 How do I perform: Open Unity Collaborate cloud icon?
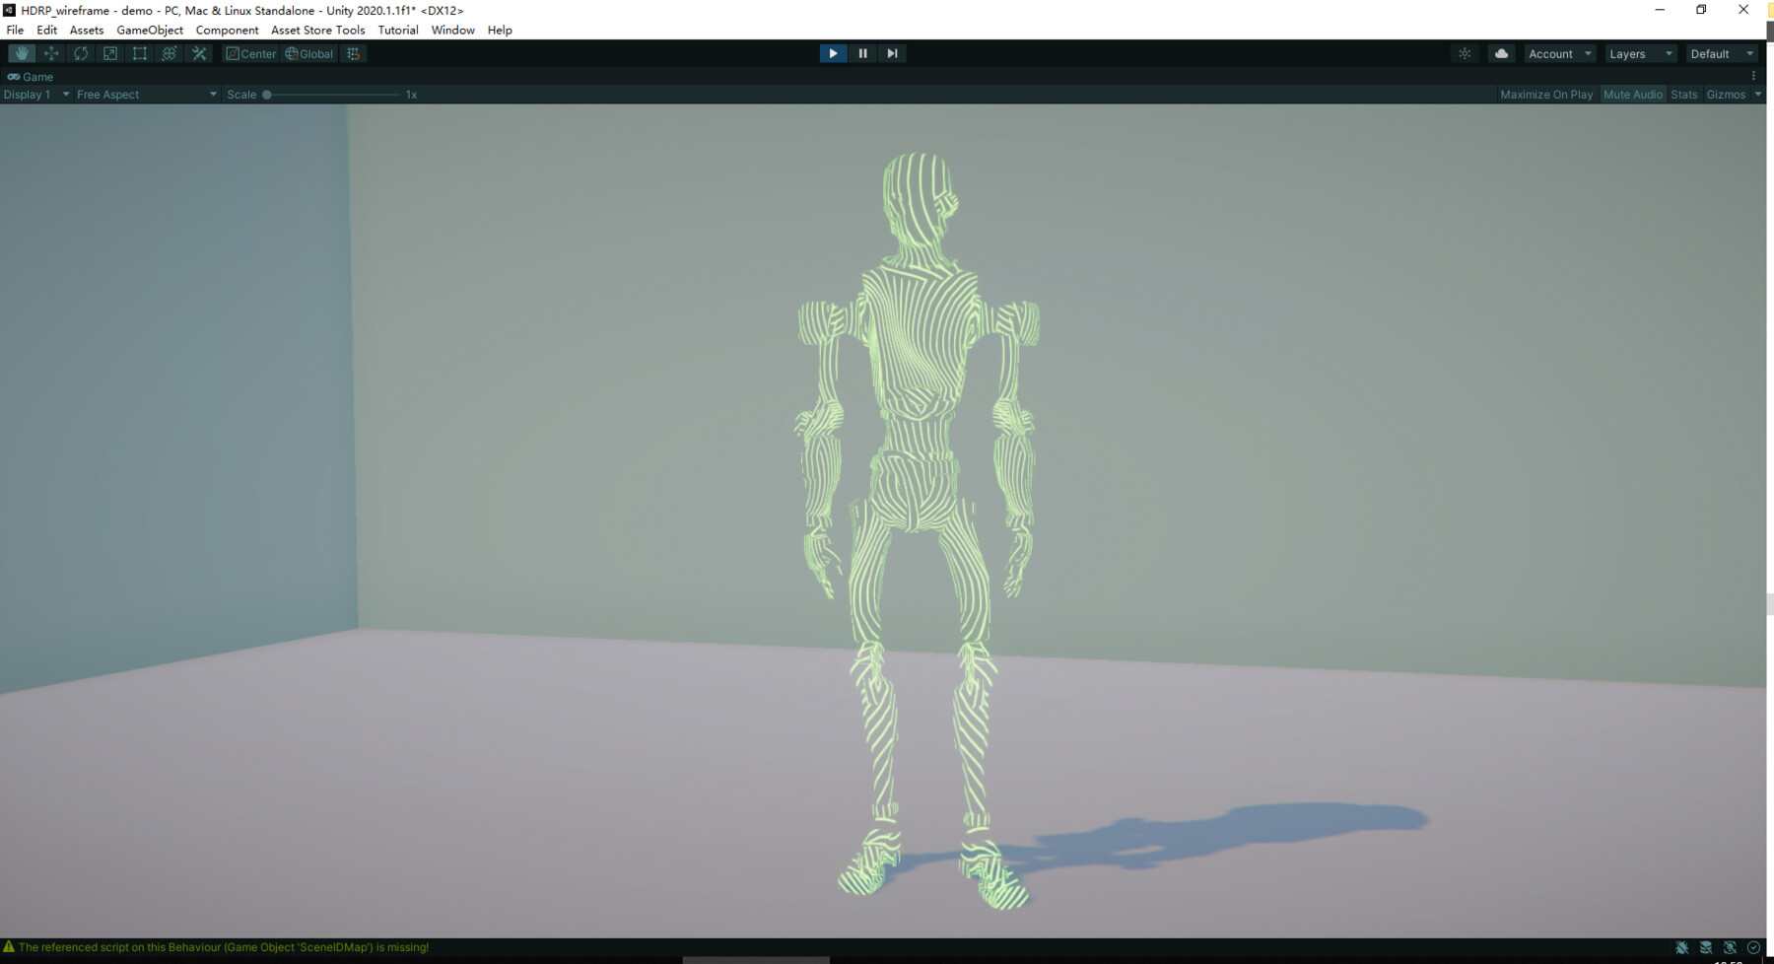pos(1500,53)
